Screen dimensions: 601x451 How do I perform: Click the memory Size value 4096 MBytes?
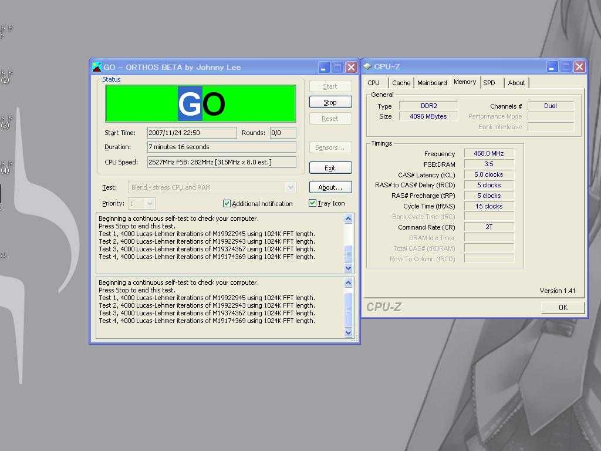428,116
